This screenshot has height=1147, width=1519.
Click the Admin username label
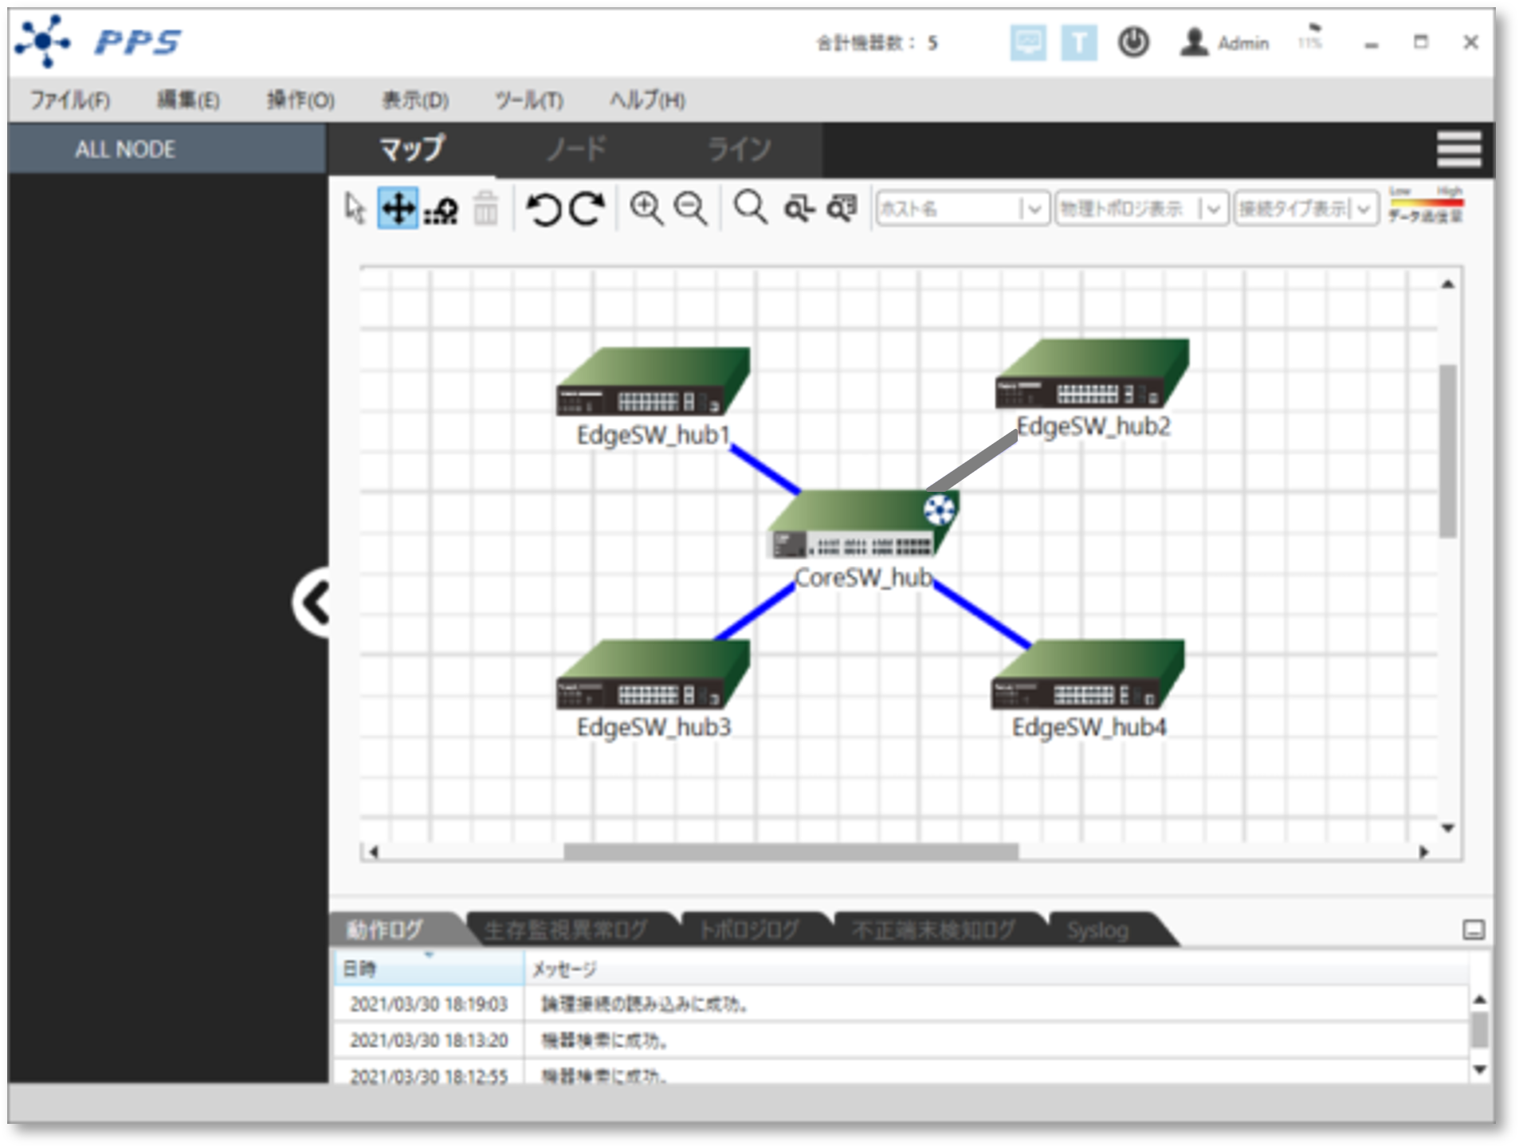click(x=1243, y=43)
